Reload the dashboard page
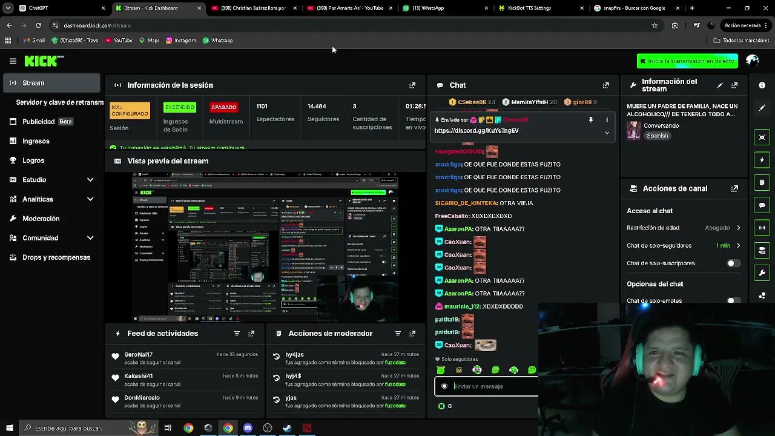Image resolution: width=775 pixels, height=436 pixels. (x=38, y=25)
